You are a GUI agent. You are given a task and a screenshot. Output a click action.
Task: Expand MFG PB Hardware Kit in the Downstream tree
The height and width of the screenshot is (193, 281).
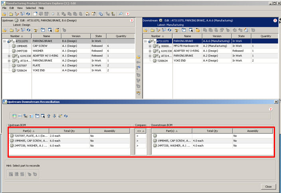pyautogui.click(x=150, y=46)
